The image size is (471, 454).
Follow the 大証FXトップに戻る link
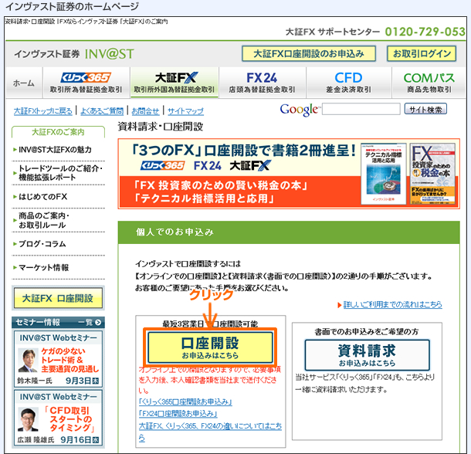tap(43, 111)
